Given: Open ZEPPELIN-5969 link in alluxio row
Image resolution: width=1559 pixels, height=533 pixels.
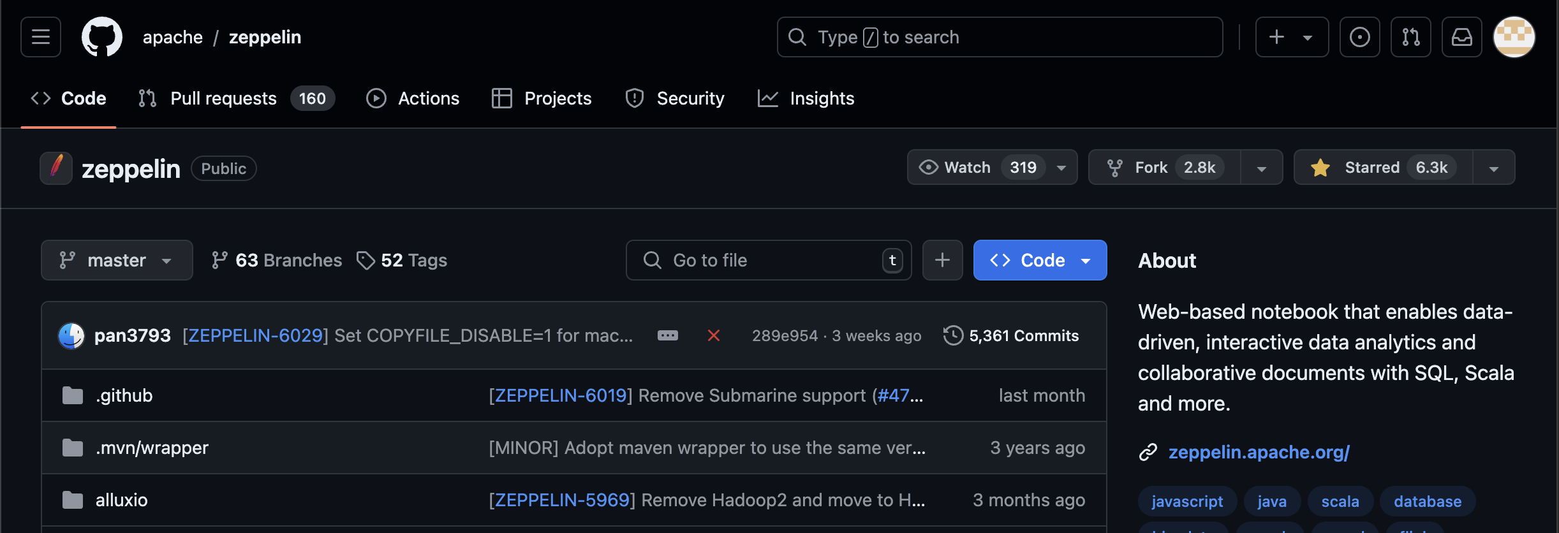Looking at the screenshot, I should coord(562,500).
